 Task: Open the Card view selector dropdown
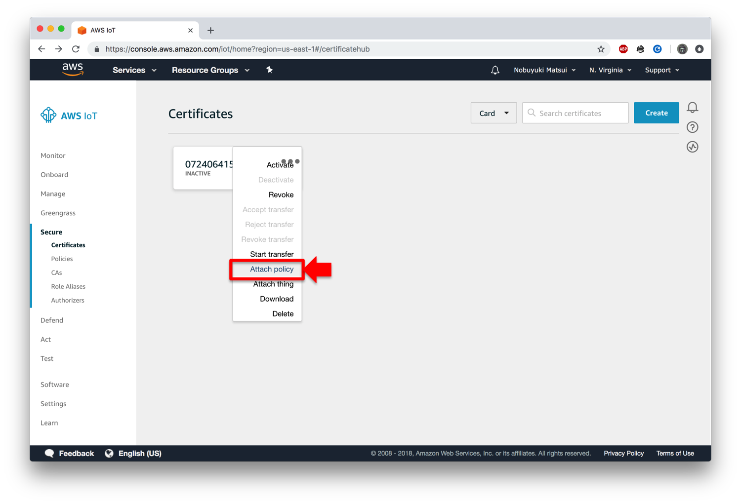tap(493, 113)
